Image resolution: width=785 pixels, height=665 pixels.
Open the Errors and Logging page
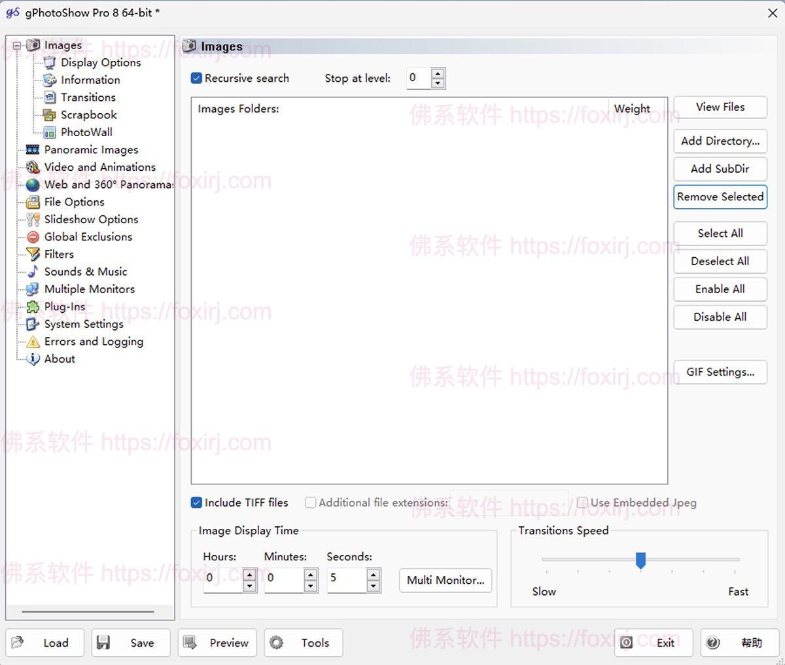94,341
